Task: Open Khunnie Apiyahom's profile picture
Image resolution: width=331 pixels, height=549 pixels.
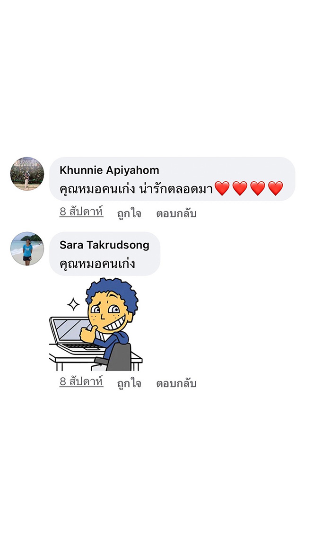Action: pyautogui.click(x=27, y=174)
